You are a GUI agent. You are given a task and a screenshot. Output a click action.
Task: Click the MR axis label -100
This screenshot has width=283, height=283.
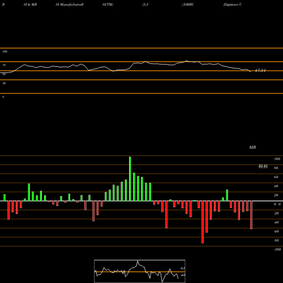pyautogui.click(x=277, y=250)
